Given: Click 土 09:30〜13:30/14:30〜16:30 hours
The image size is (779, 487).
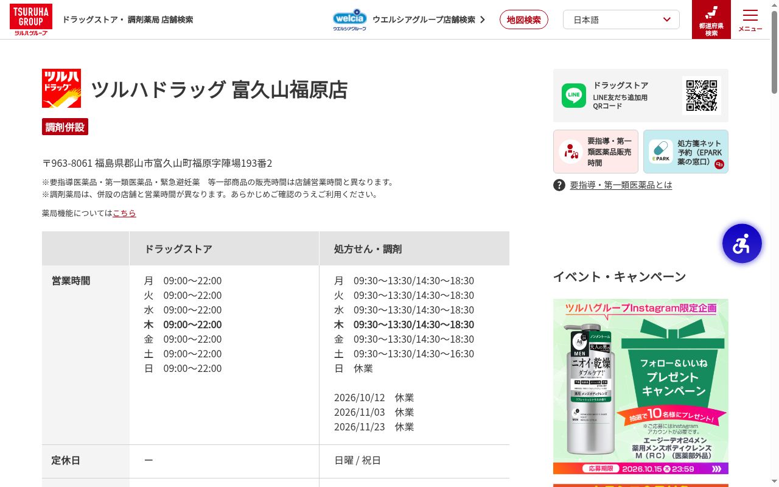Looking at the screenshot, I should (x=404, y=354).
